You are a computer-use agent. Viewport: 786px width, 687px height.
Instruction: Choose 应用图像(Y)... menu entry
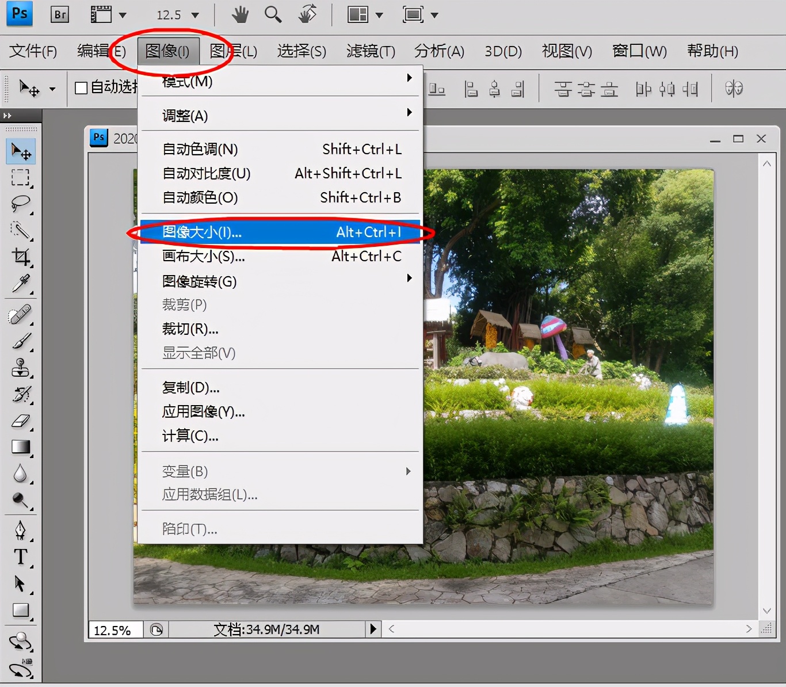[x=280, y=412]
